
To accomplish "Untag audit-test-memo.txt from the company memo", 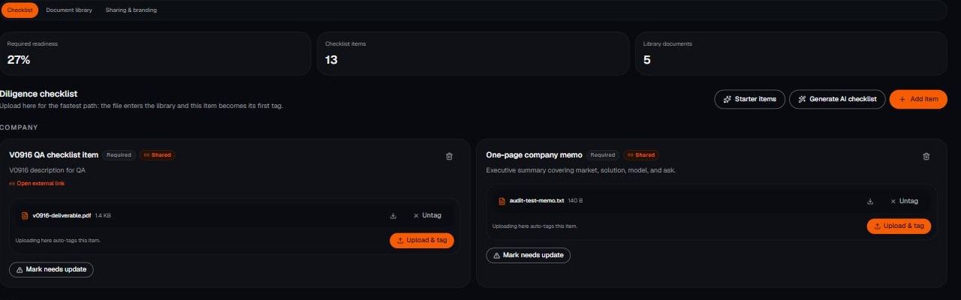I will coord(904,201).
